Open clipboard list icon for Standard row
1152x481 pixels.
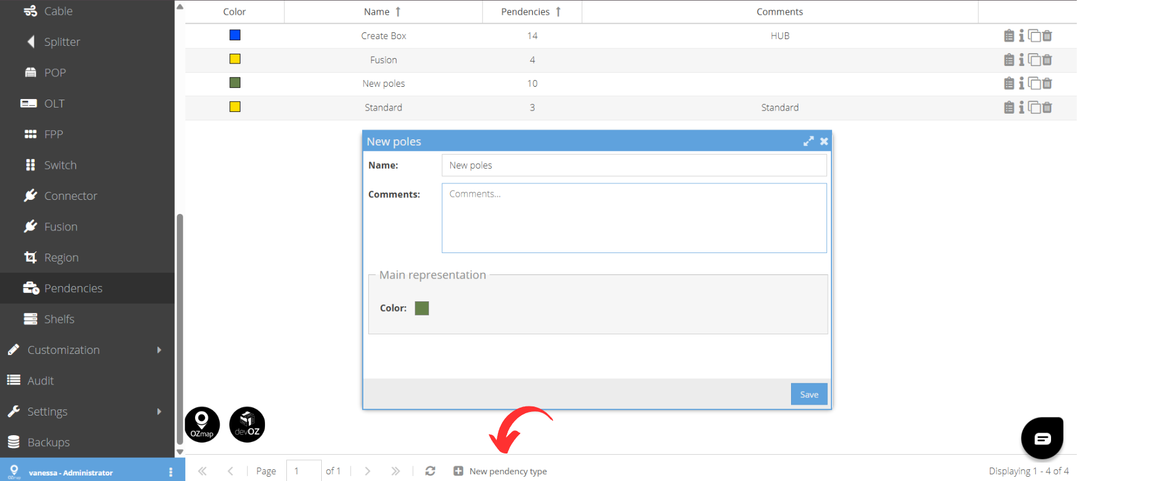click(1009, 108)
